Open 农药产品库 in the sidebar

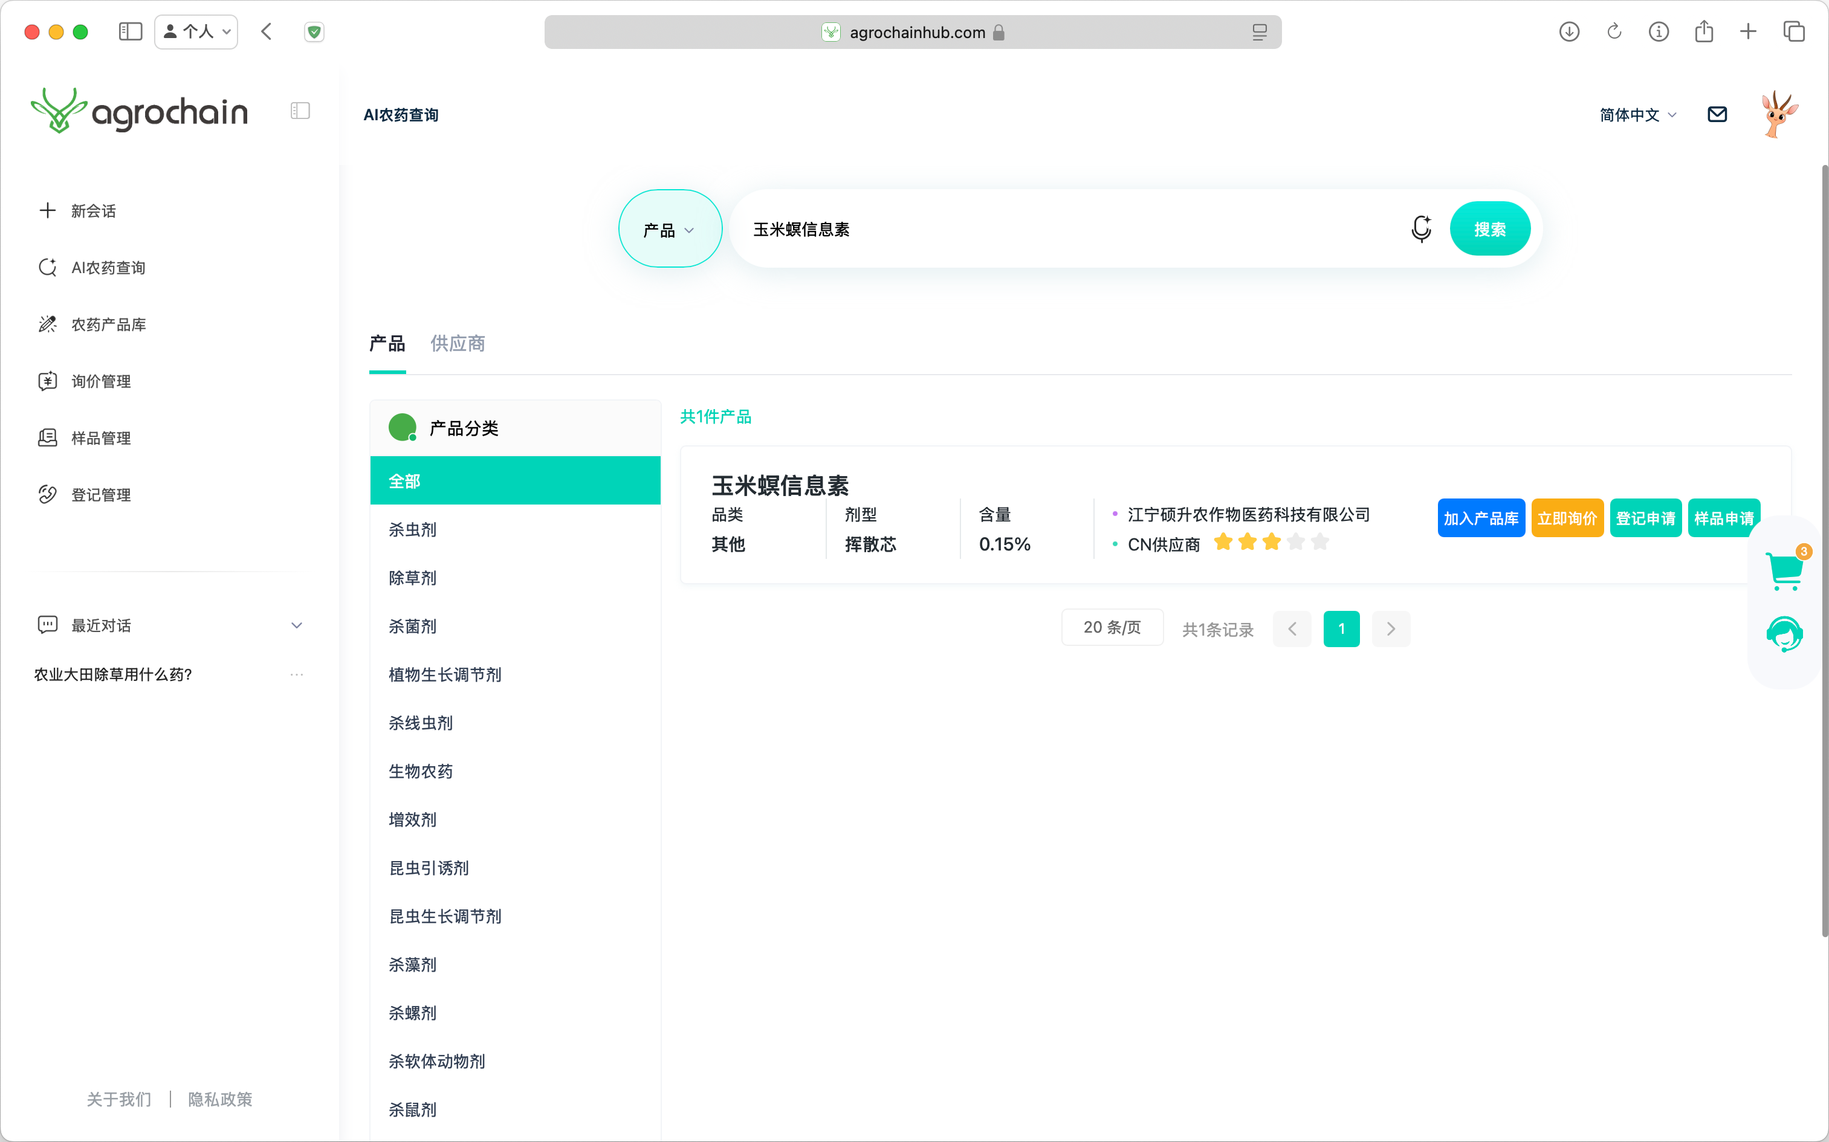click(x=108, y=325)
